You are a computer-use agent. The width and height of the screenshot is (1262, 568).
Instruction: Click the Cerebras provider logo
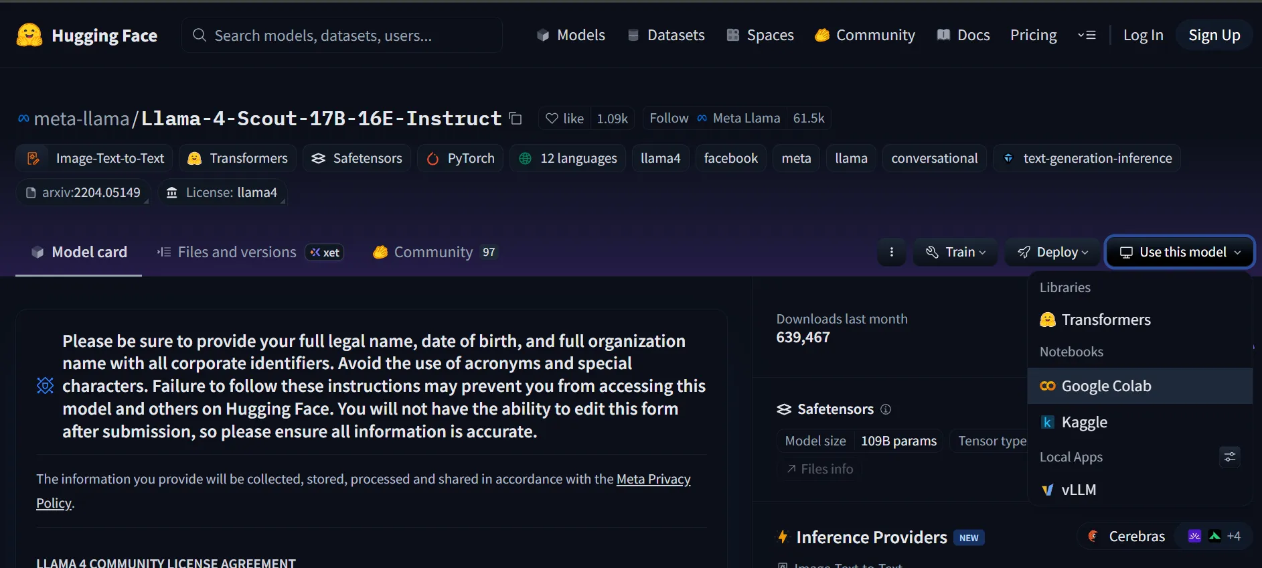(1093, 536)
